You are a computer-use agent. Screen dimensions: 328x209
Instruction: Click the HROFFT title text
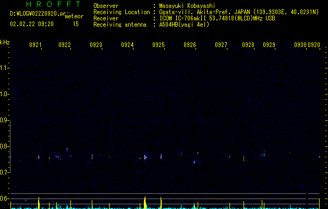53,4
